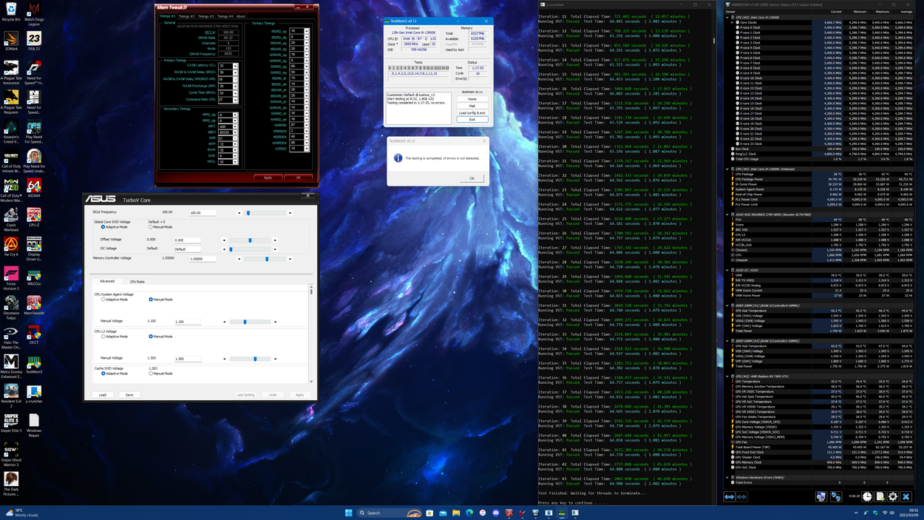This screenshot has width=924, height=520.
Task: Open the y-cruncher desktop shortcut
Action: pos(34,393)
